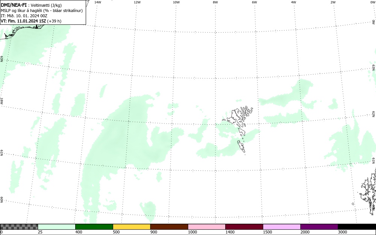This screenshot has height=235, width=376.
Task: Click the legend value 3000
Action: click(343, 232)
